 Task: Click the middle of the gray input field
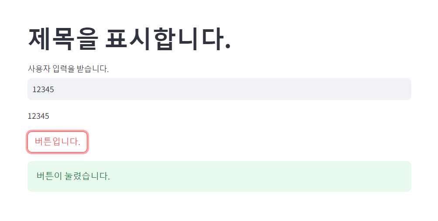tap(219, 89)
